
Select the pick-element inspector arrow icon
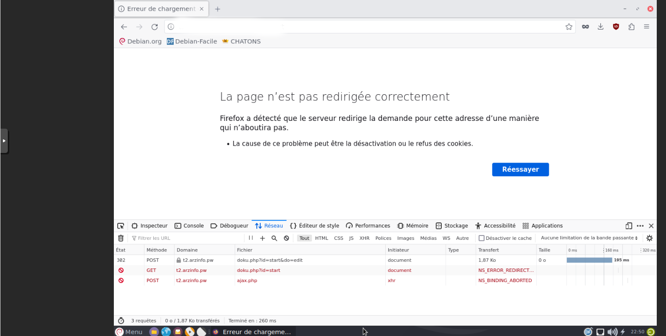click(x=121, y=225)
